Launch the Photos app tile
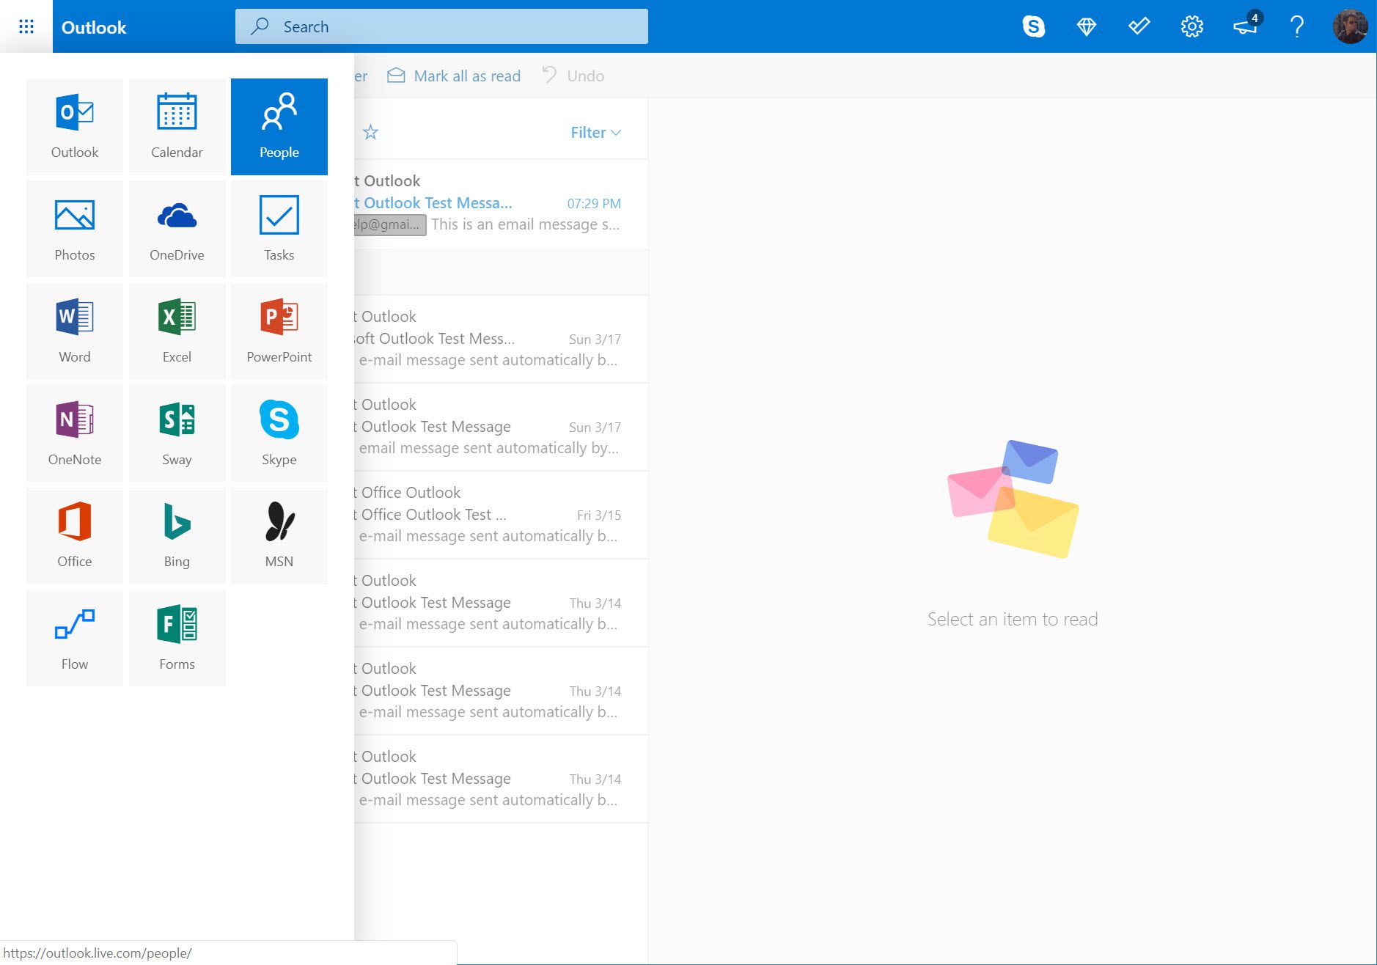The height and width of the screenshot is (965, 1377). point(75,229)
